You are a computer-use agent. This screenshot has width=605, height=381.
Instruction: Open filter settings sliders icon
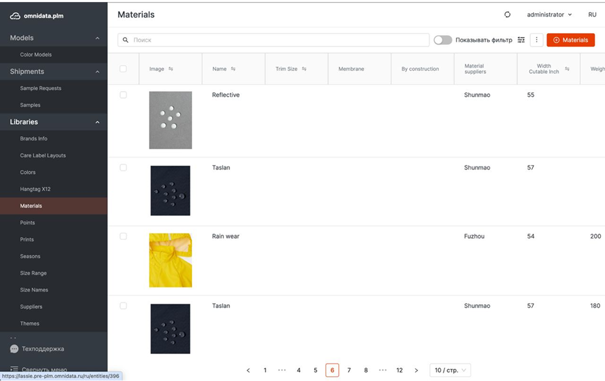(x=521, y=40)
